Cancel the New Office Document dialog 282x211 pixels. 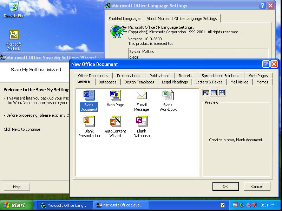pyautogui.click(x=257, y=186)
